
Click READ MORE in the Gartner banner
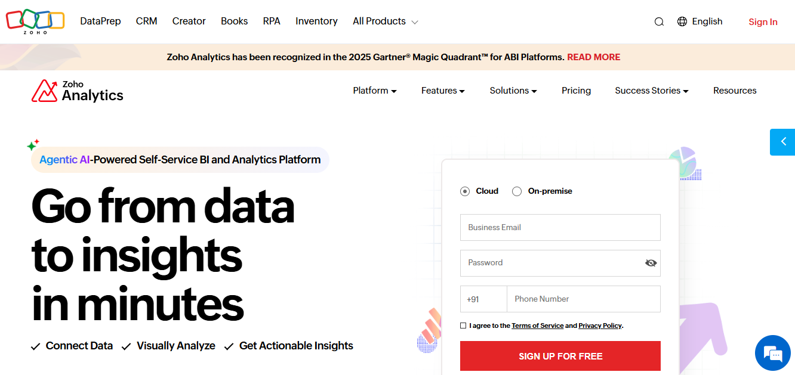click(x=593, y=57)
